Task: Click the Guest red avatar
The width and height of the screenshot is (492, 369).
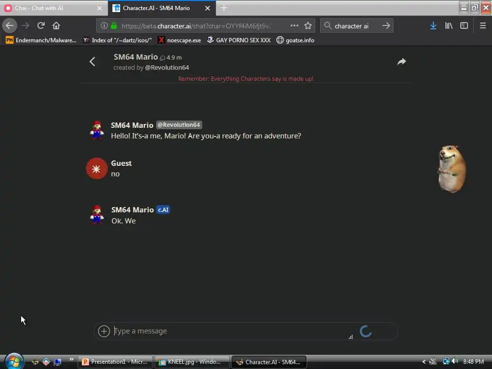Action: pos(97,169)
